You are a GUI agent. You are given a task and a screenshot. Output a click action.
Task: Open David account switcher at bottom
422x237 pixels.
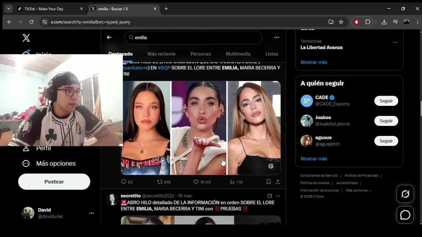tap(58, 213)
